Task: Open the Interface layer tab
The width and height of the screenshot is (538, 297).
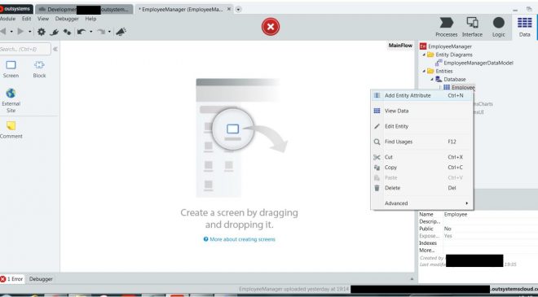Action: 472,27
